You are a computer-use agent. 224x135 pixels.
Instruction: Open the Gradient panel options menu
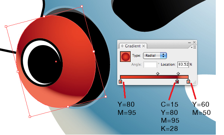[x=193, y=47]
